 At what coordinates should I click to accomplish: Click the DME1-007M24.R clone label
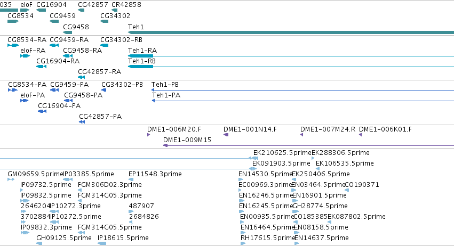pos(328,129)
